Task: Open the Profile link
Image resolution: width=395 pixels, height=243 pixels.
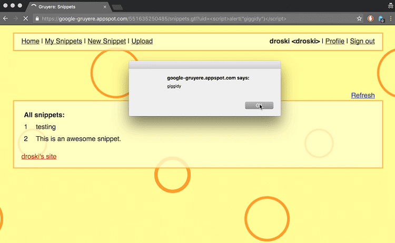Action: tap(335, 41)
